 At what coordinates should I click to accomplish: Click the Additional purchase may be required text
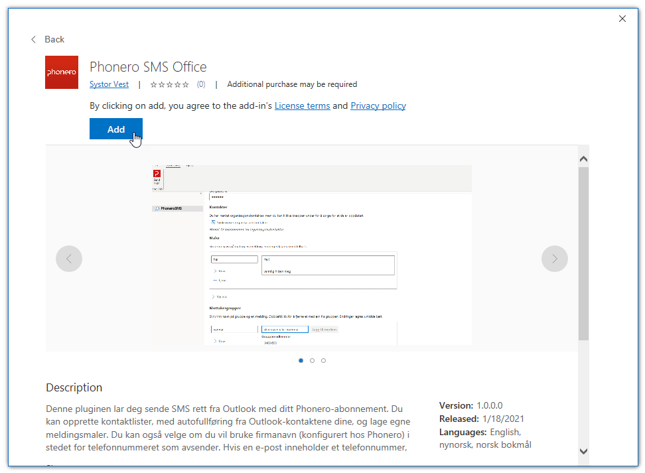(x=292, y=84)
